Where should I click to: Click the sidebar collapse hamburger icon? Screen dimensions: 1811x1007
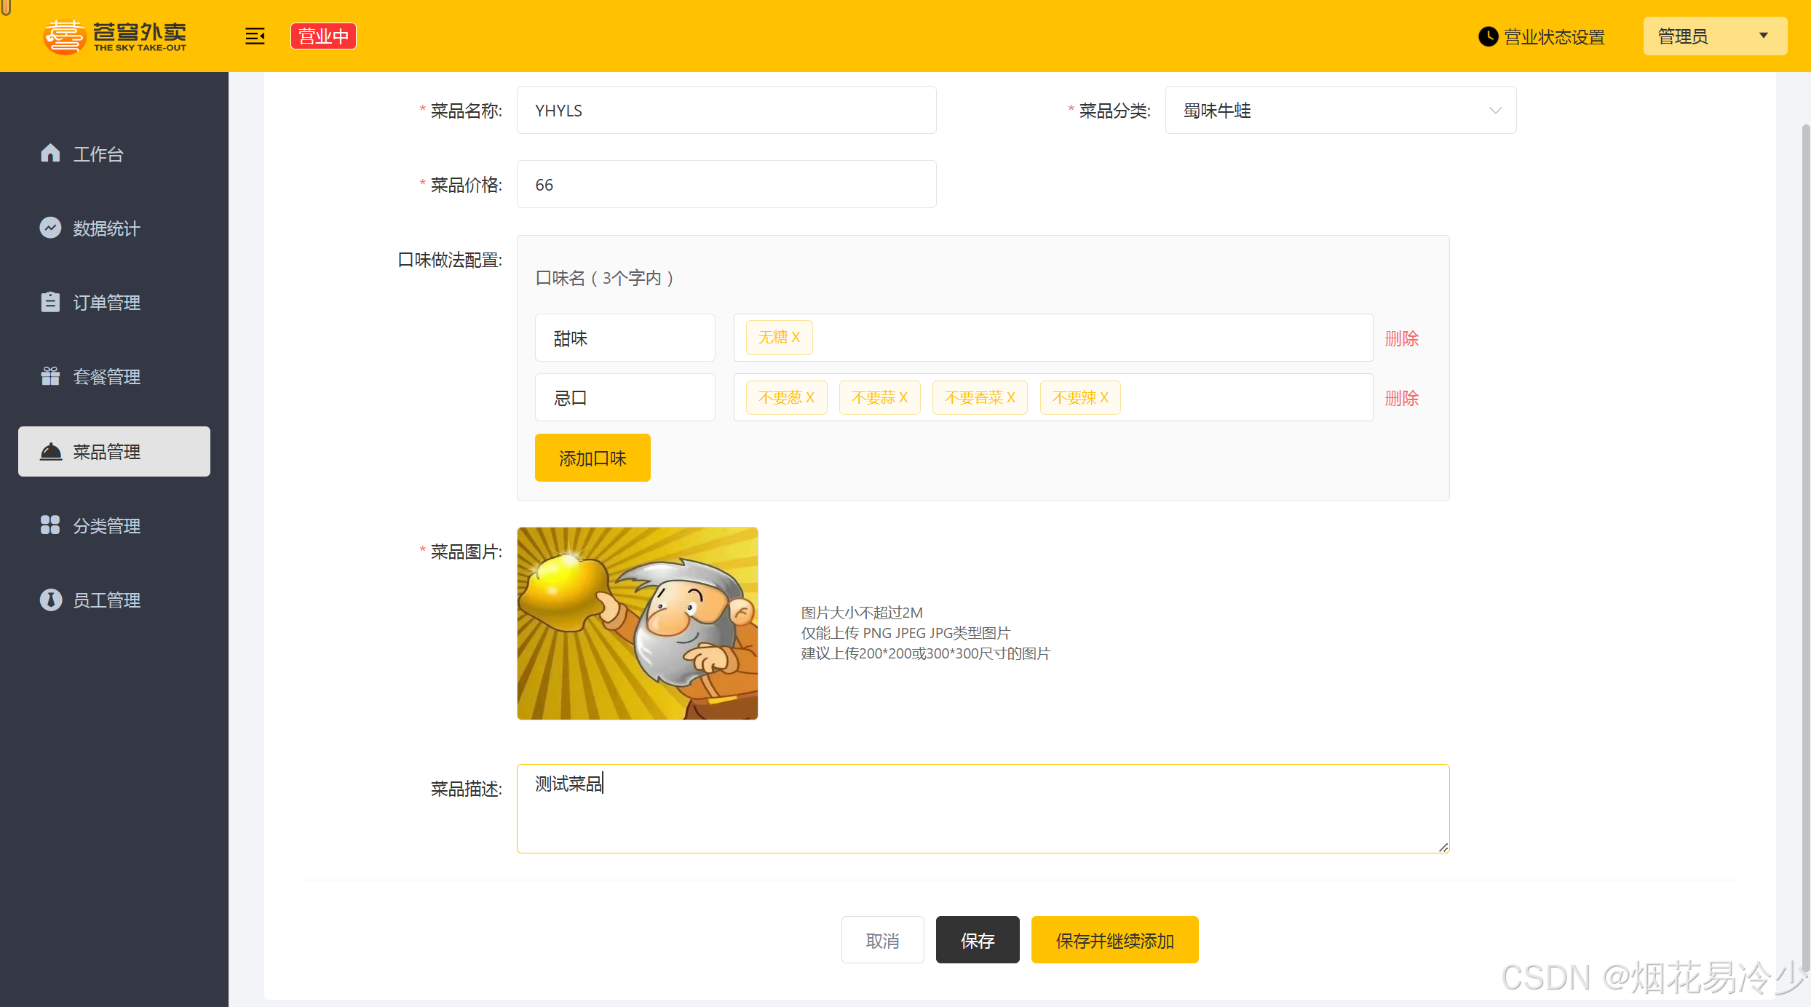255,36
